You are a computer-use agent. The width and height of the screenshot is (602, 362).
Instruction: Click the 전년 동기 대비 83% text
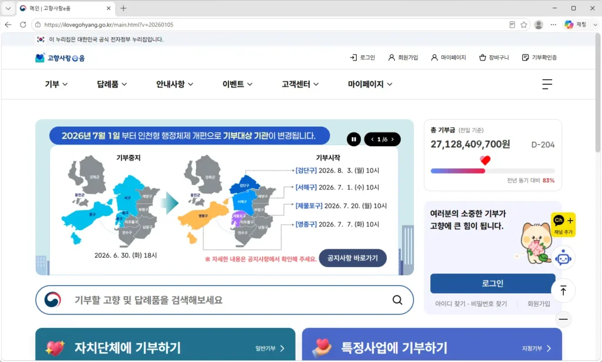pos(531,181)
